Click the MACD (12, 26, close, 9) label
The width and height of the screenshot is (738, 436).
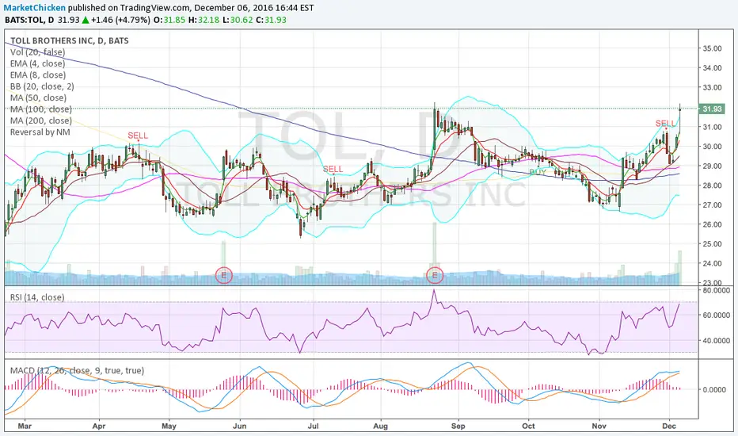[77, 370]
